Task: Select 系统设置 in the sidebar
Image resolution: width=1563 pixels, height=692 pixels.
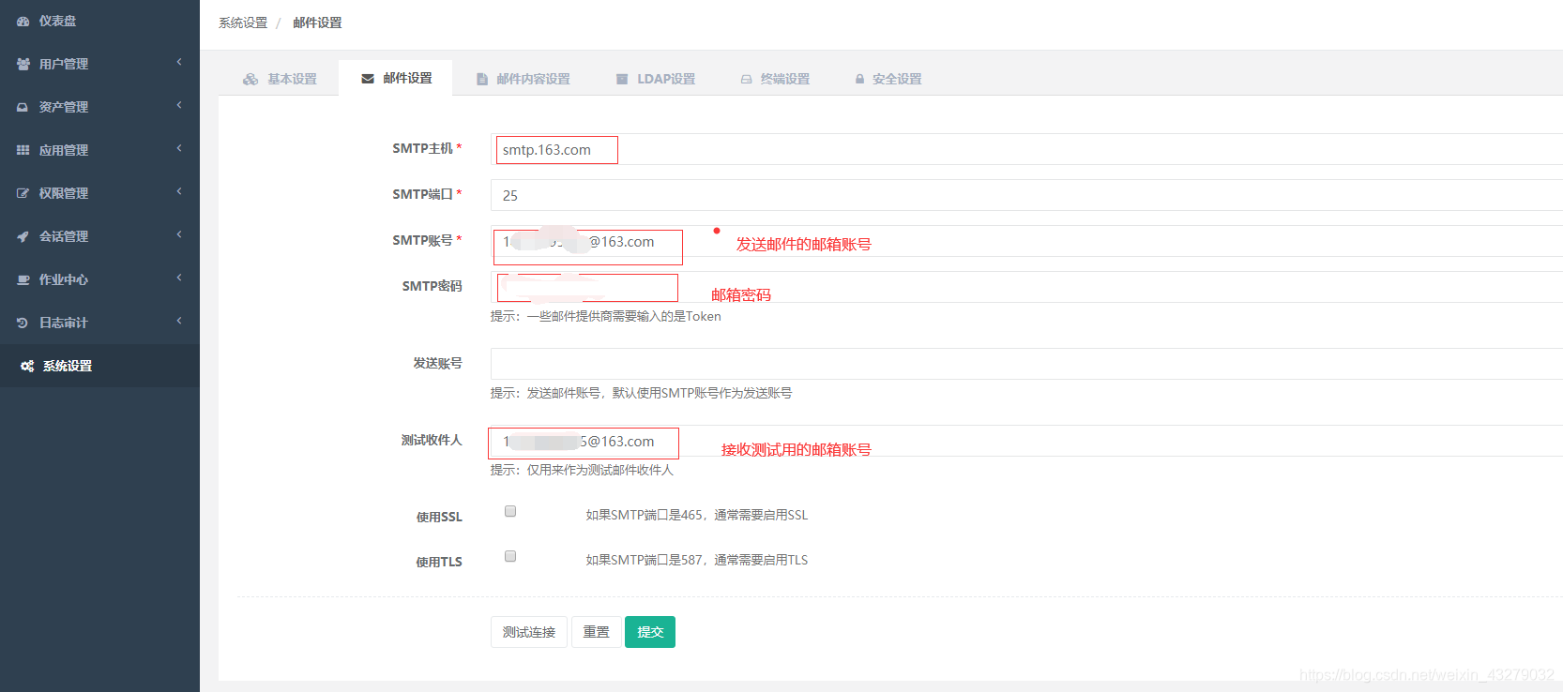Action: click(99, 366)
